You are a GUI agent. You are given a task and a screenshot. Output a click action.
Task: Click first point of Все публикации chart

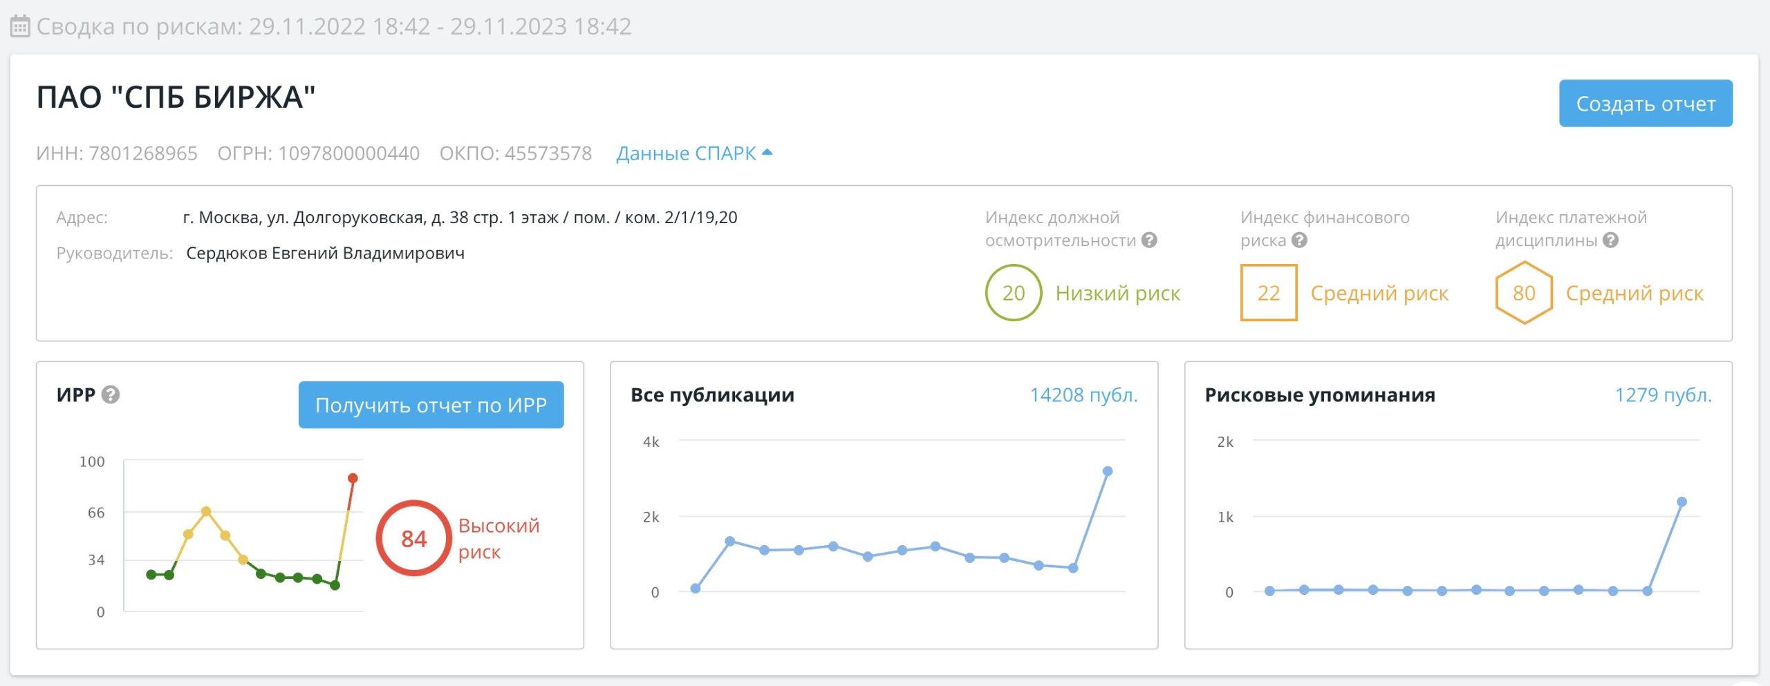click(x=696, y=589)
